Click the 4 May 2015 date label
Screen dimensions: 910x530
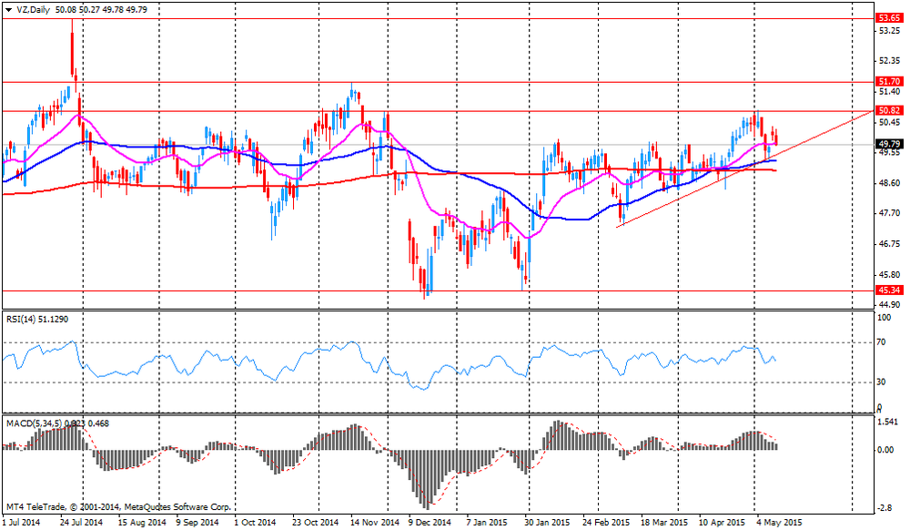[780, 523]
